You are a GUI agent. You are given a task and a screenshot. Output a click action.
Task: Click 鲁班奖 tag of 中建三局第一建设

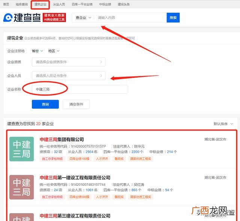click(119, 197)
